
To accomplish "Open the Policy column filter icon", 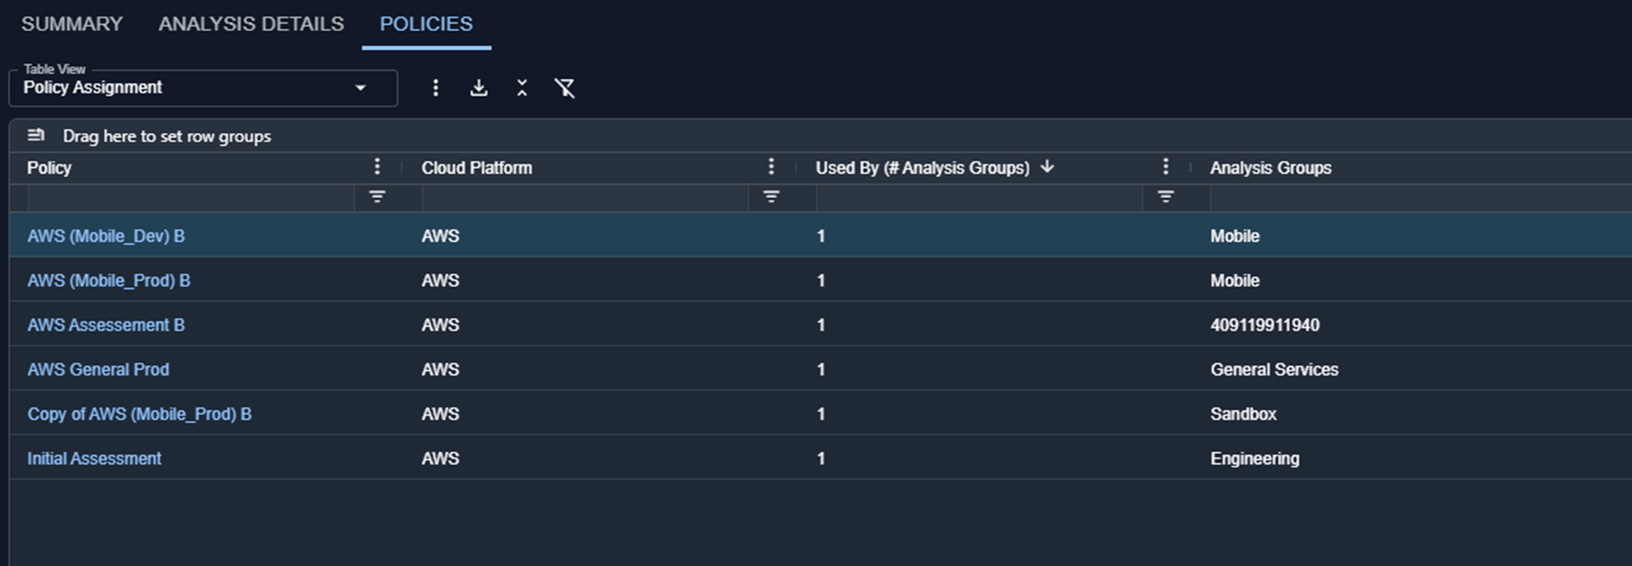I will [x=377, y=197].
